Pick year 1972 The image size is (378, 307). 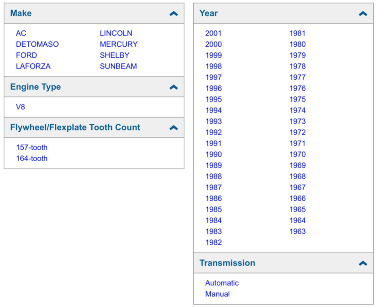coord(298,132)
